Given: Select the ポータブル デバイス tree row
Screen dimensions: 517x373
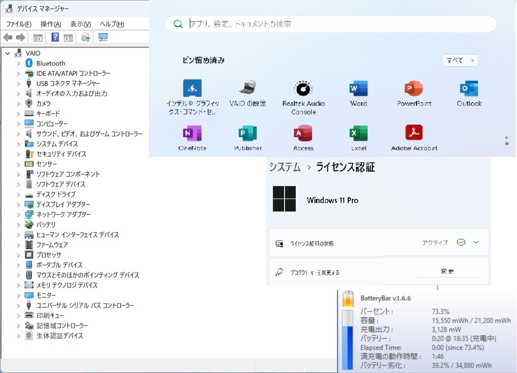Looking at the screenshot, I should [59, 265].
